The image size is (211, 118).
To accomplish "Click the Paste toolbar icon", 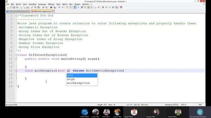I will (x=39, y=7).
